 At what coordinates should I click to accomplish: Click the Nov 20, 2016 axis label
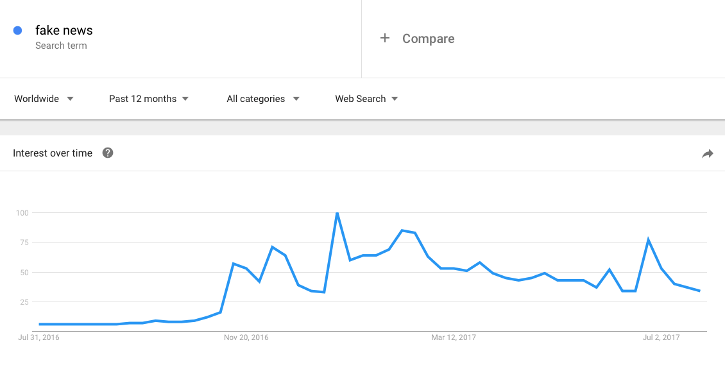coord(246,337)
